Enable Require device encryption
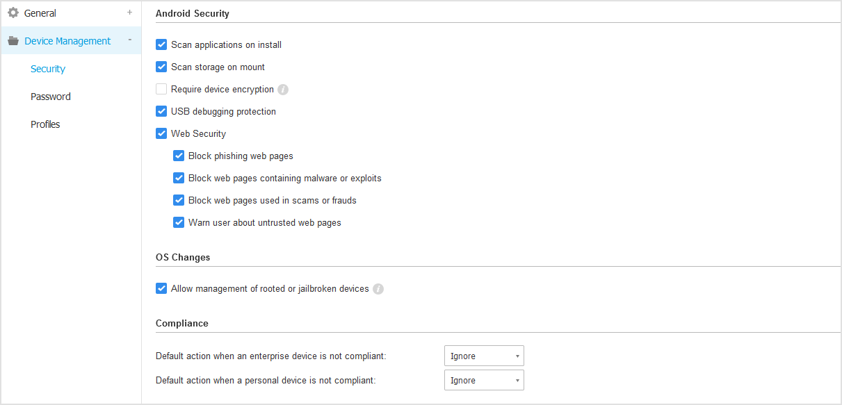Viewport: 842px width, 405px height. pos(161,89)
